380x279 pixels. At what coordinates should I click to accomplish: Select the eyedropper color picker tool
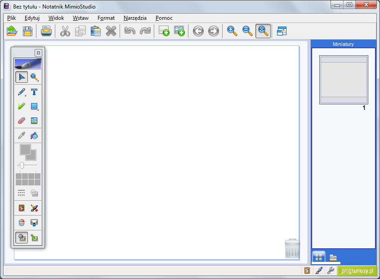(x=22, y=135)
